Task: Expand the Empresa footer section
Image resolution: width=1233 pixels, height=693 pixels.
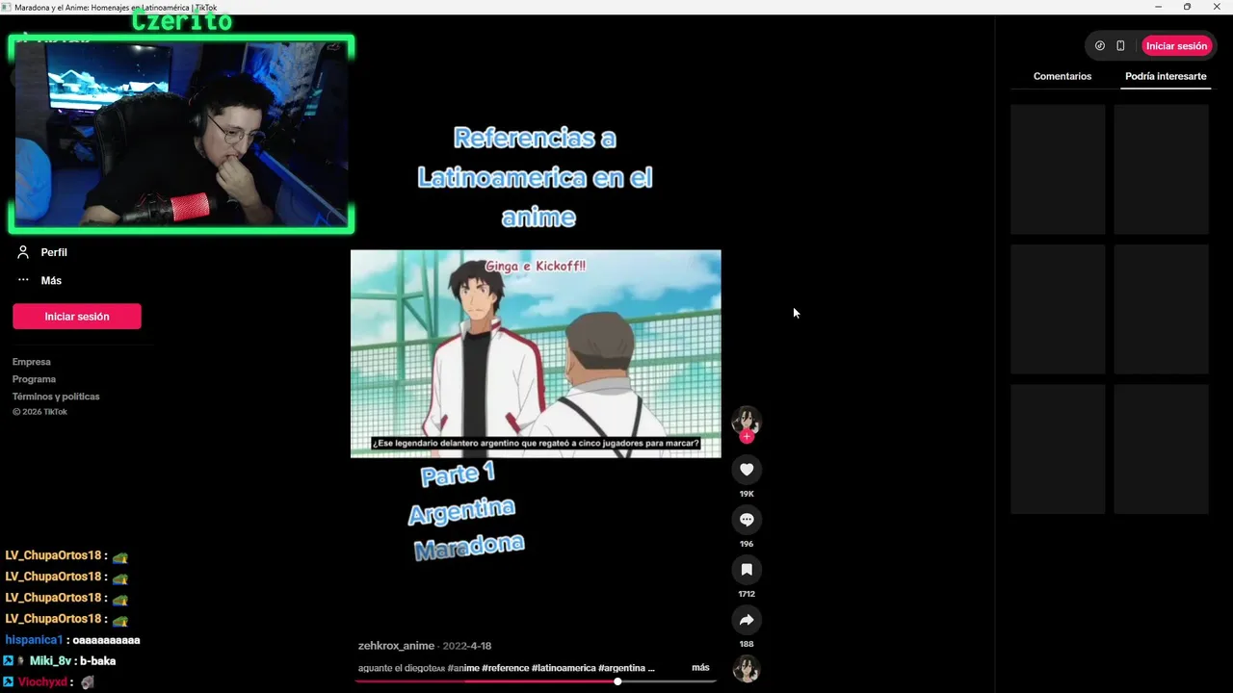Action: click(32, 362)
